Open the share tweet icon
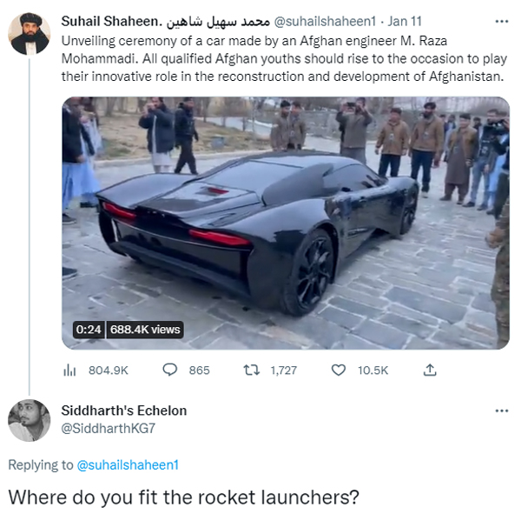This screenshot has height=521, width=521. 429,370
